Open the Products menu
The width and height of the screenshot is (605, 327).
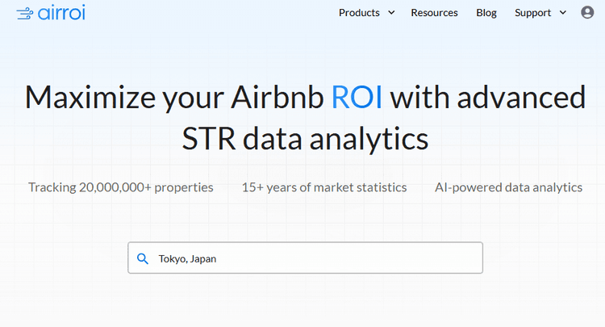359,13
